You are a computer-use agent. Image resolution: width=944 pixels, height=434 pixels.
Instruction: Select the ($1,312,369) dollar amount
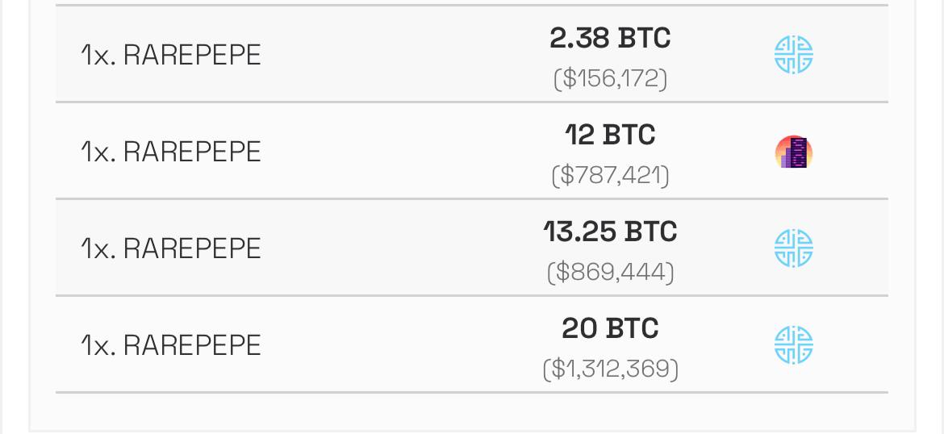[610, 369]
